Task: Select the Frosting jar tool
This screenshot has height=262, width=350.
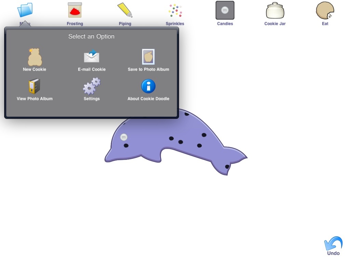Action: pos(75,10)
